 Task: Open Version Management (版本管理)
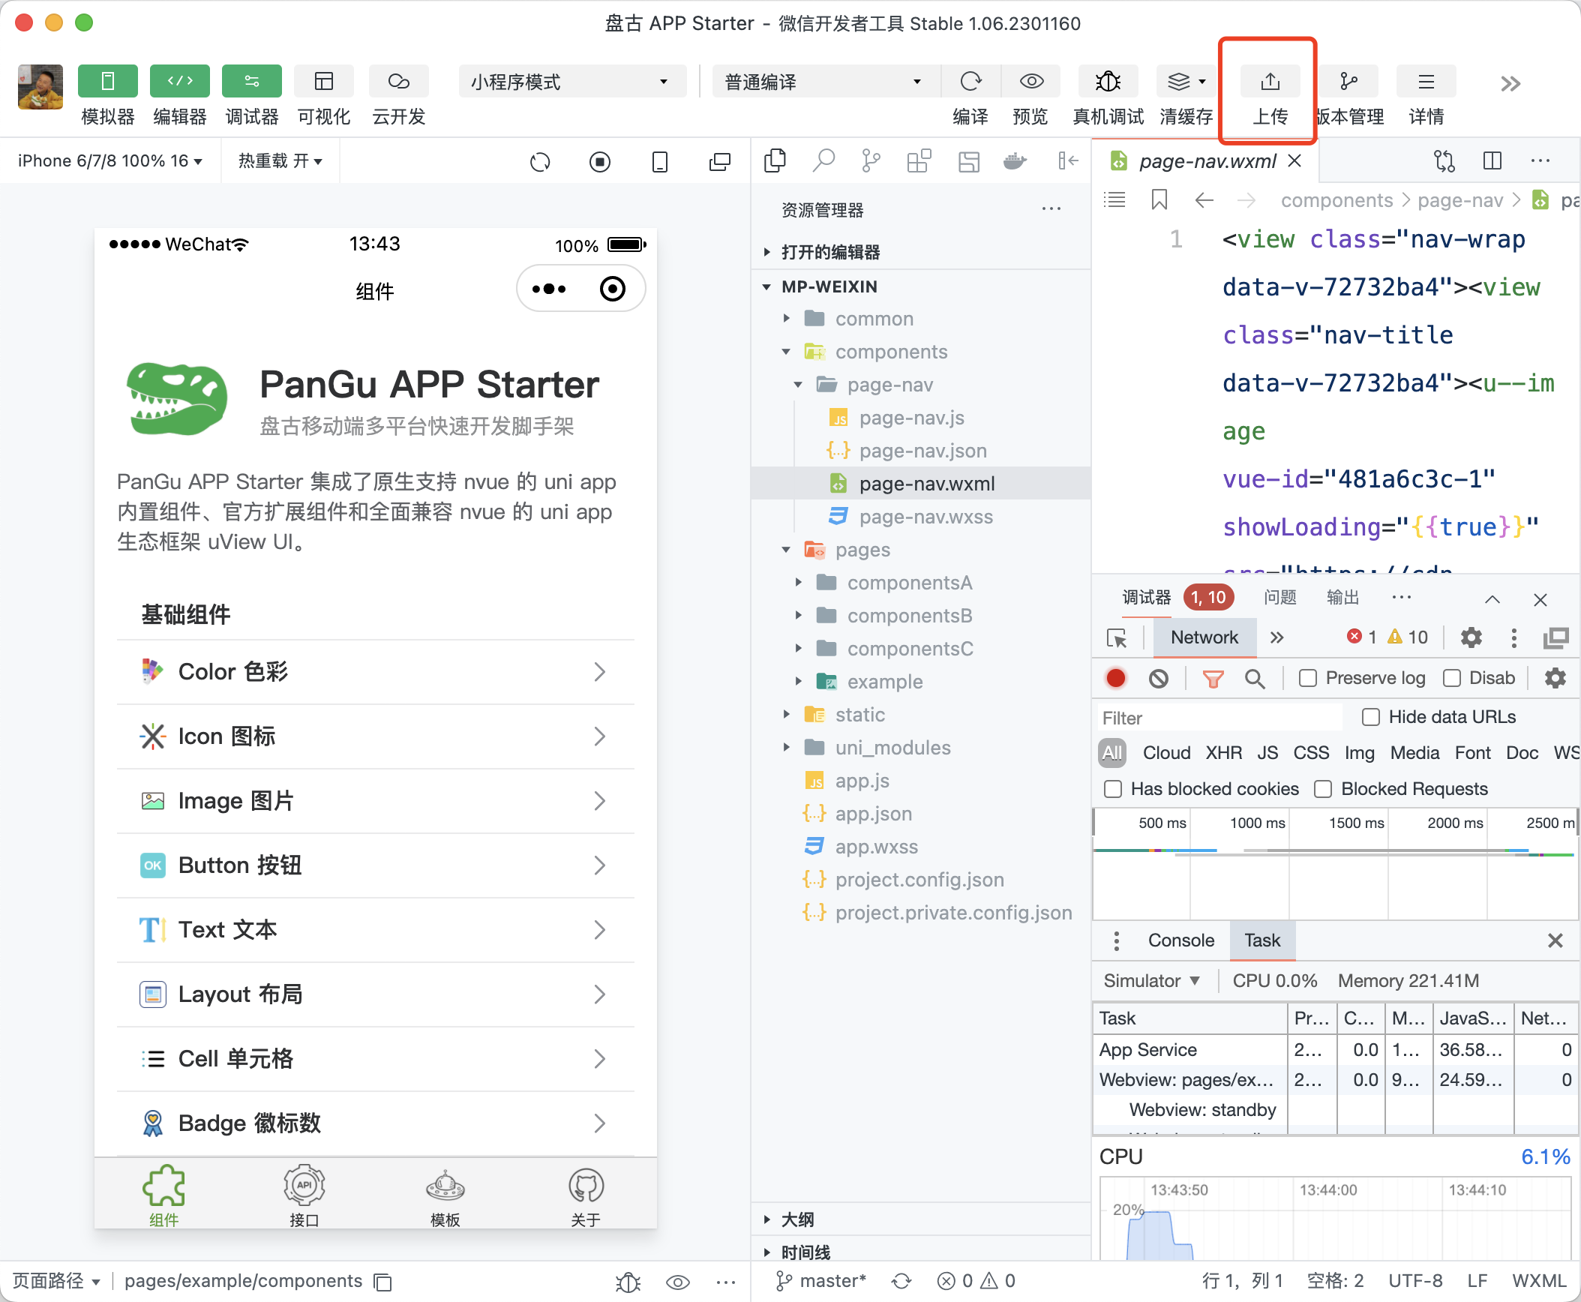(x=1348, y=81)
